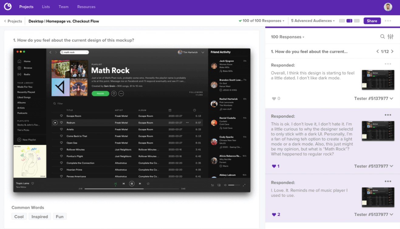Viewport: 400px width, 229px height.
Task: Go back to Projects via the breadcrumb
Action: click(13, 21)
